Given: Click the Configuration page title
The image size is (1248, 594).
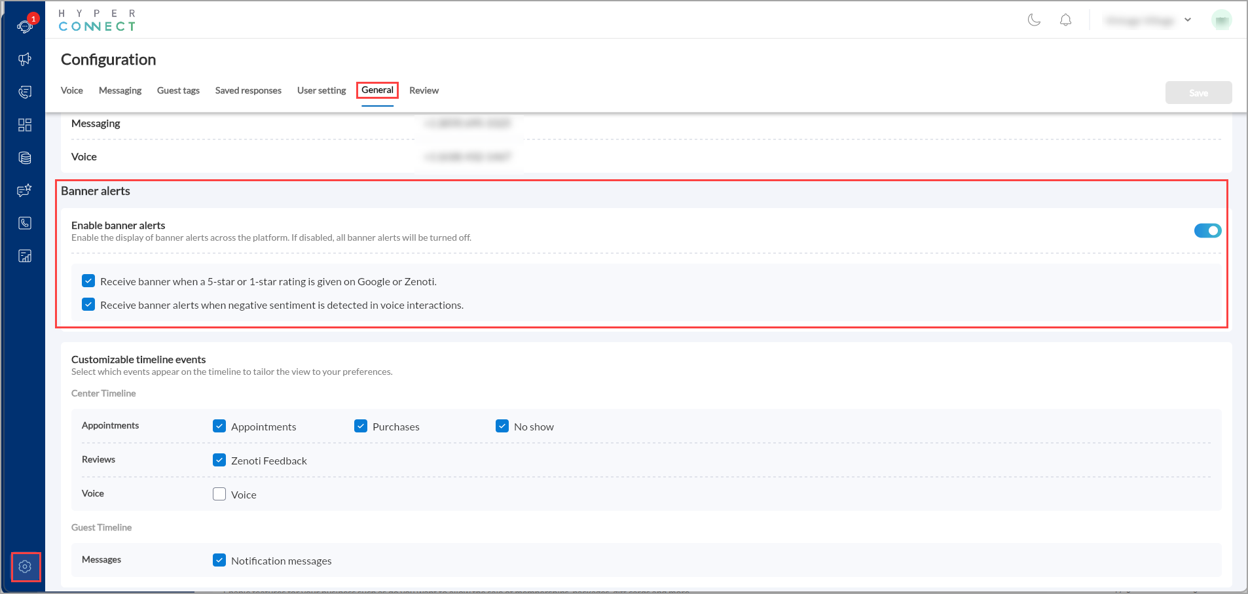Looking at the screenshot, I should 109,60.
